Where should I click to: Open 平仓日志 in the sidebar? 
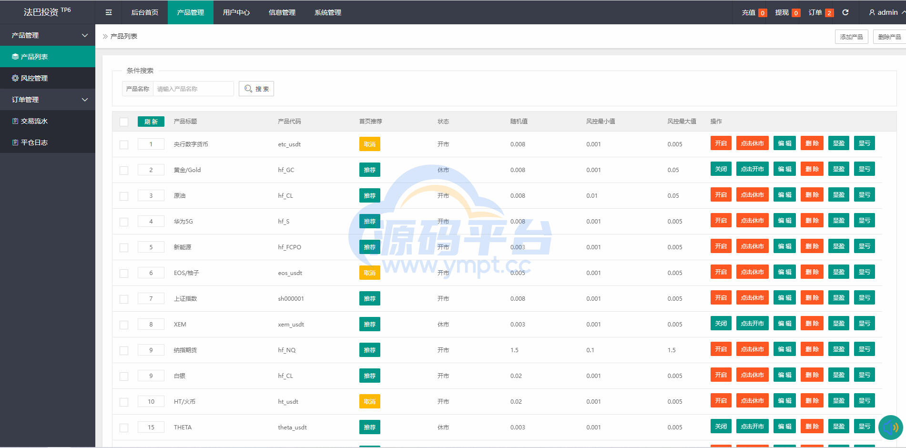(x=48, y=143)
